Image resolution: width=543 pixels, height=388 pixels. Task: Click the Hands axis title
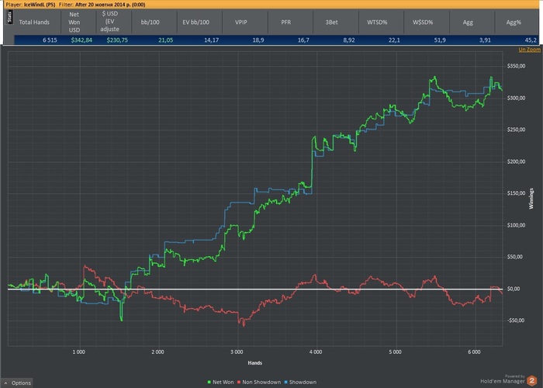[x=255, y=362]
